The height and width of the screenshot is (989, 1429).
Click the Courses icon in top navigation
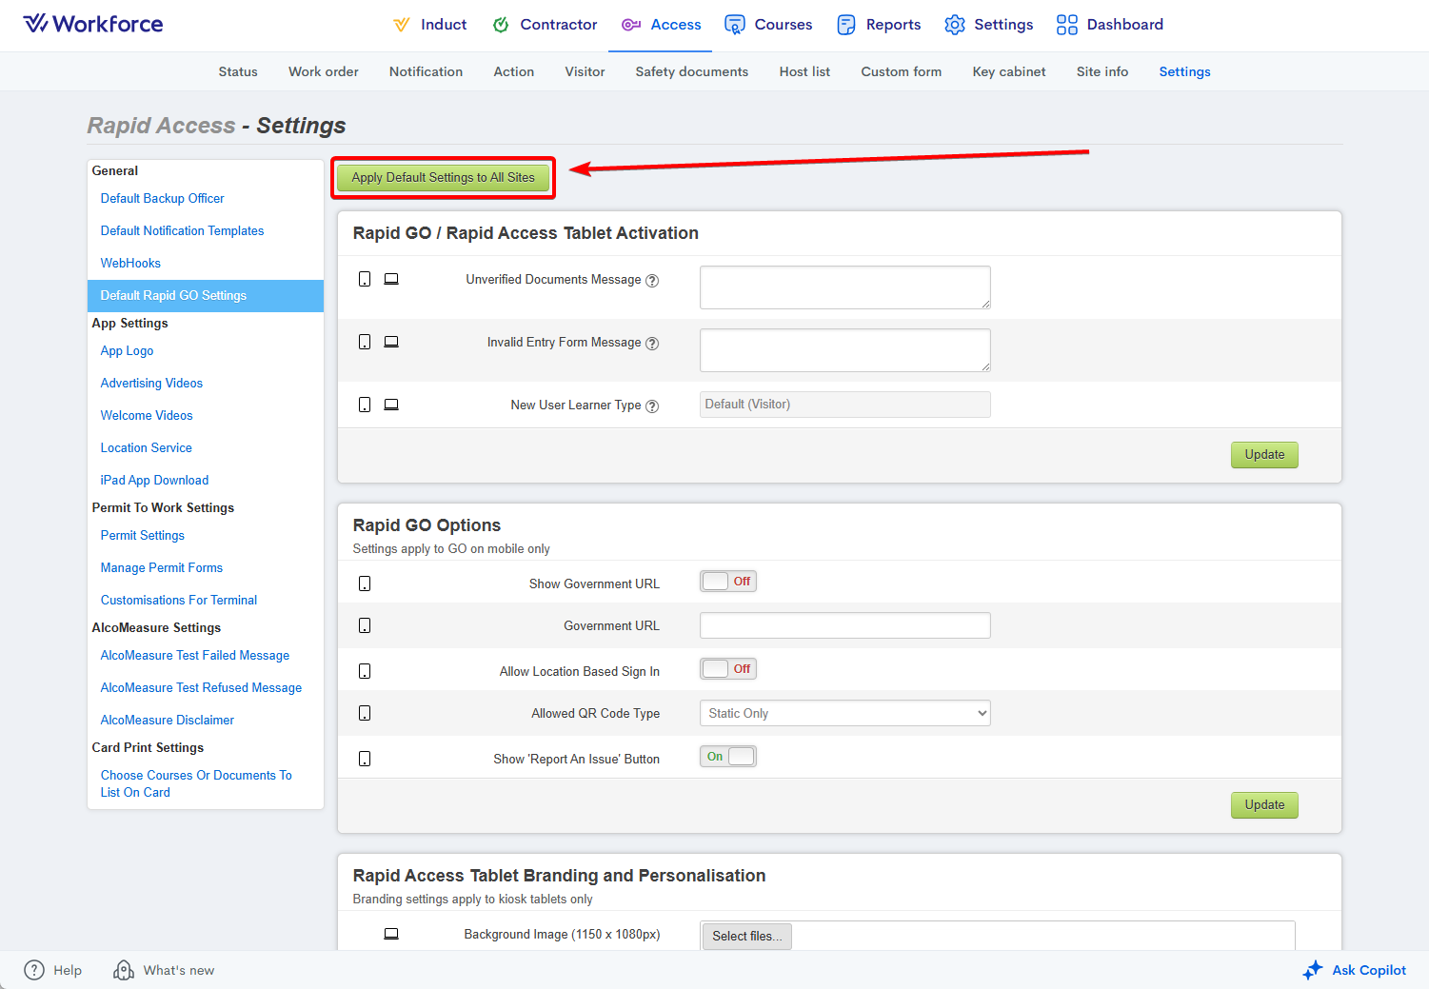(x=734, y=25)
